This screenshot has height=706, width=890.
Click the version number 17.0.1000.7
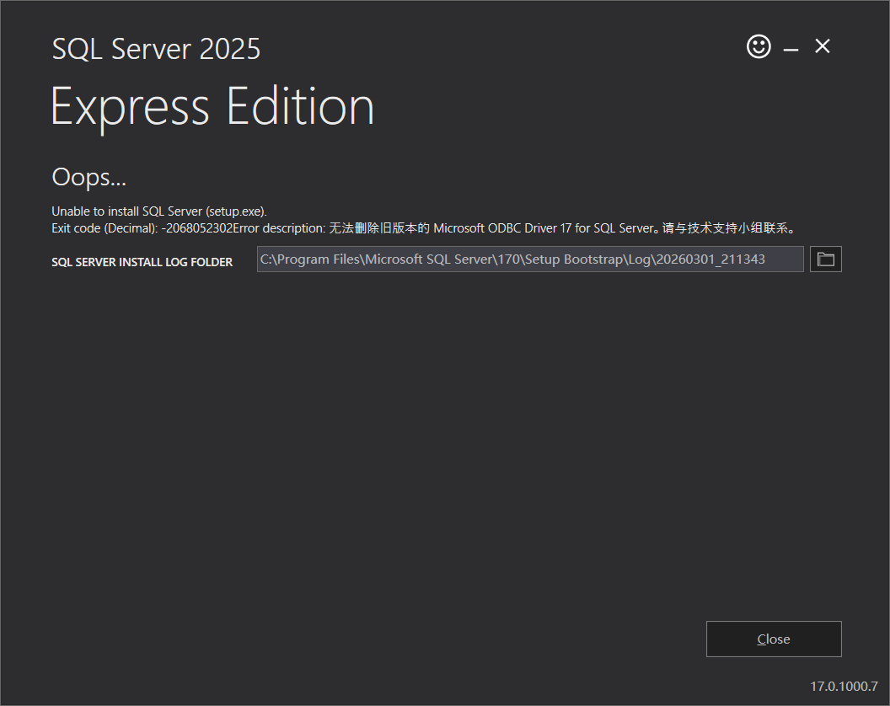click(844, 686)
